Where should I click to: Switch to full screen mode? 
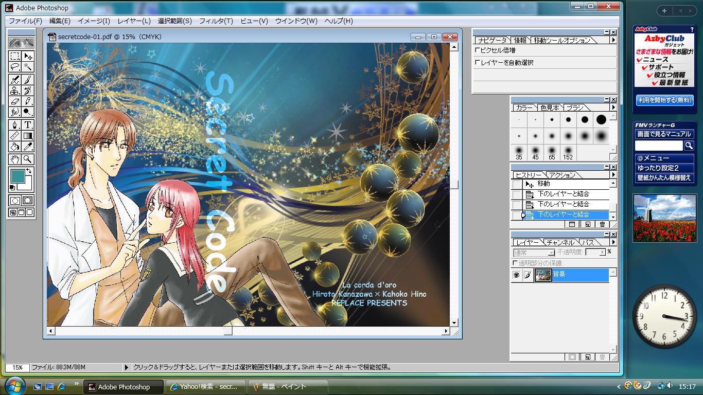coord(29,212)
